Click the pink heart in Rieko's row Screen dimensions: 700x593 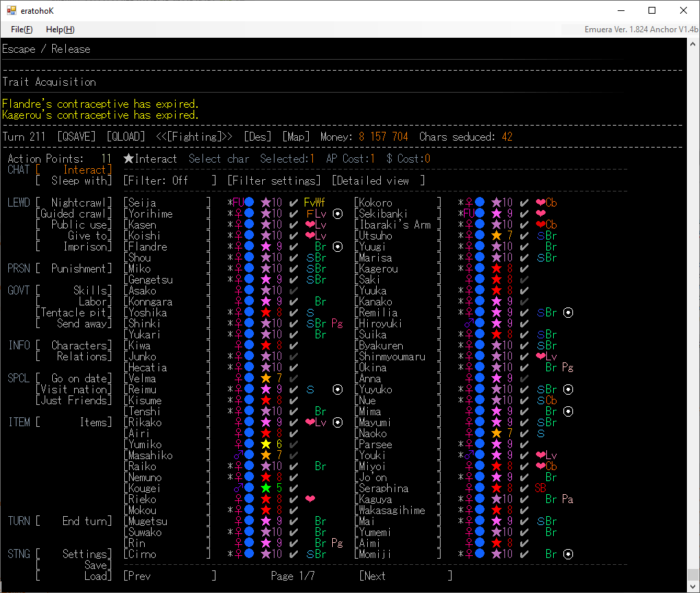pos(310,500)
